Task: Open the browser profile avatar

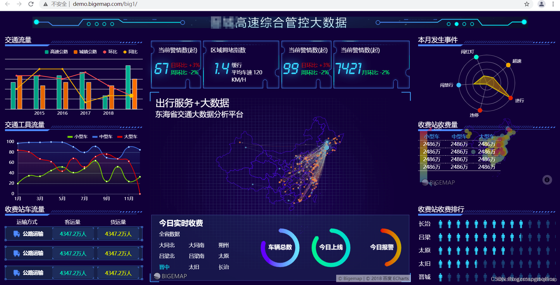Action: pyautogui.click(x=542, y=4)
